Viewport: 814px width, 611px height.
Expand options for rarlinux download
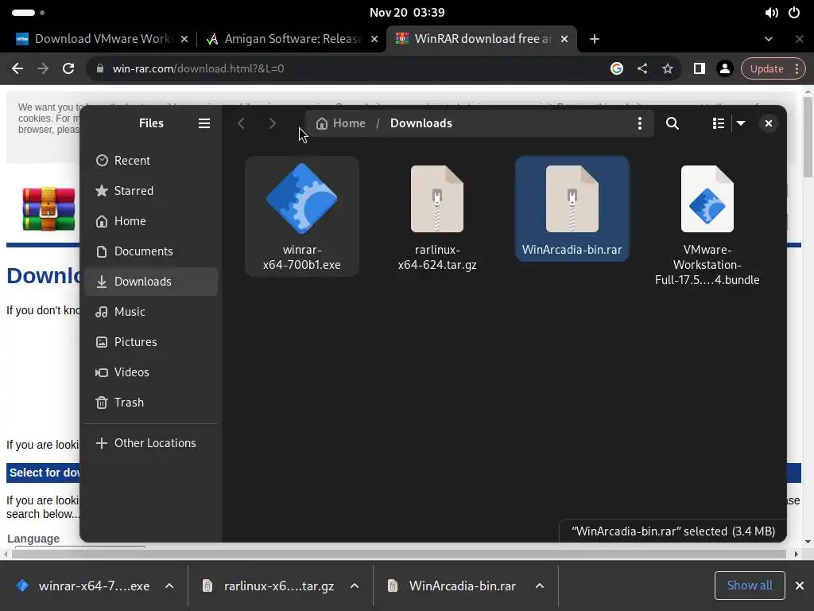(x=355, y=586)
